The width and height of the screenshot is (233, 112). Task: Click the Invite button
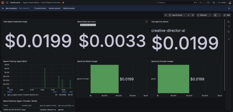(x=222, y=3)
